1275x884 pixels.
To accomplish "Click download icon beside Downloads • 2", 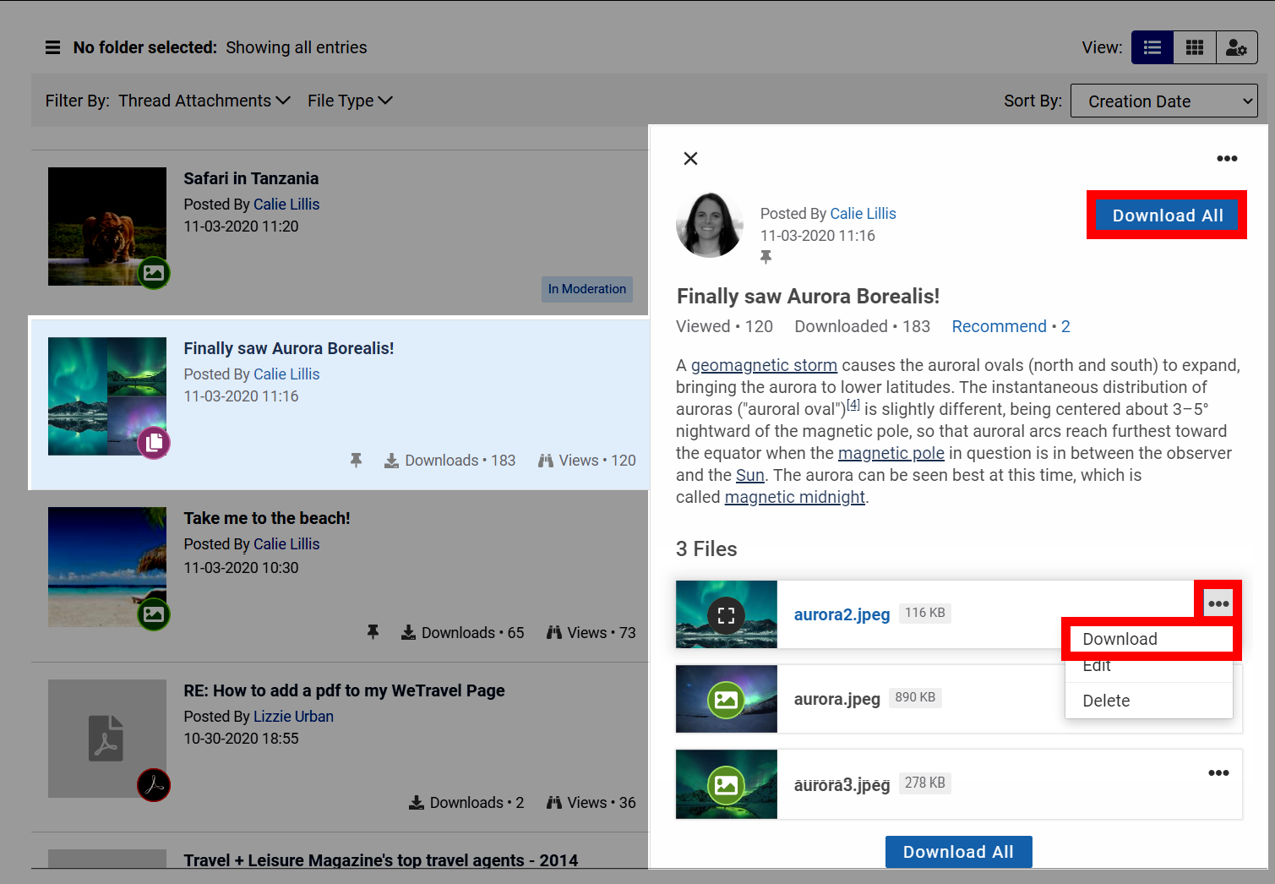I will [417, 802].
